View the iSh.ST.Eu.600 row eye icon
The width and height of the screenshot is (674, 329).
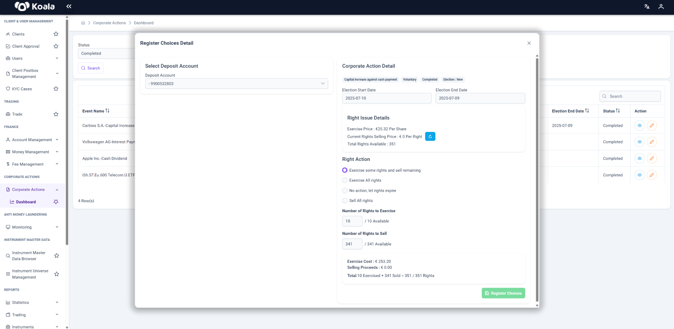click(639, 175)
